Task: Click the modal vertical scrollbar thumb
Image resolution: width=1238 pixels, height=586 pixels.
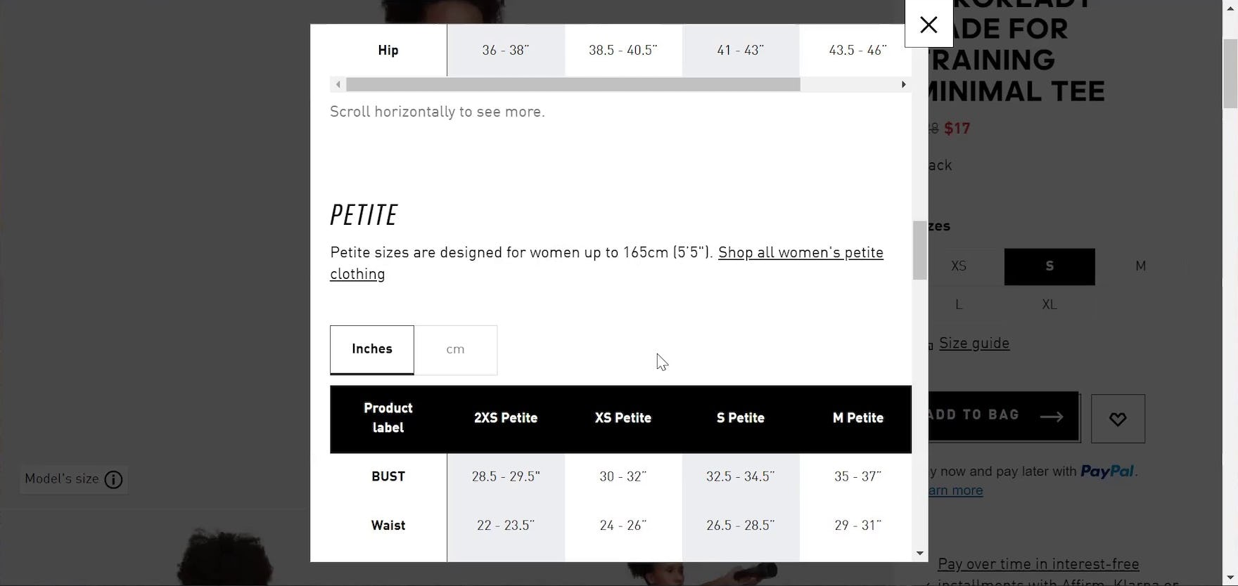Action: click(x=919, y=250)
